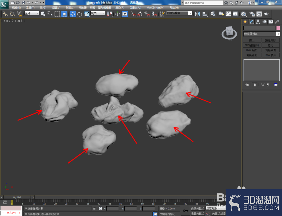Toggle the 3D Snaps button
This screenshot has height=216, width=282.
pyautogui.click(x=133, y=14)
